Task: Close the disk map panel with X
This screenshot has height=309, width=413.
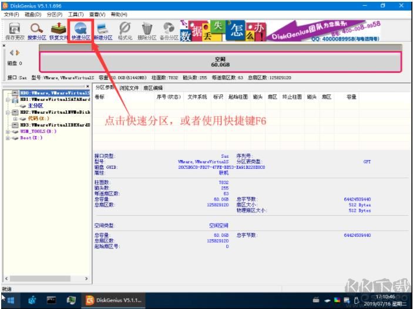Action: point(4,46)
